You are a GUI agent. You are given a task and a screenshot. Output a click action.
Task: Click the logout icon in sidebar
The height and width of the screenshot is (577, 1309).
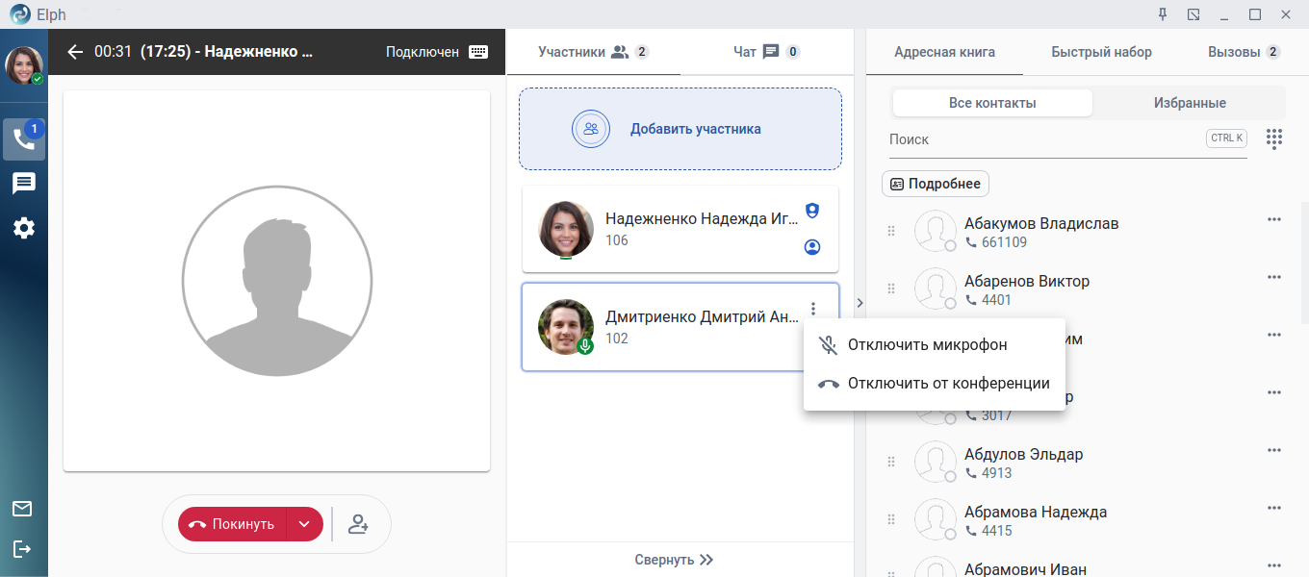[22, 549]
